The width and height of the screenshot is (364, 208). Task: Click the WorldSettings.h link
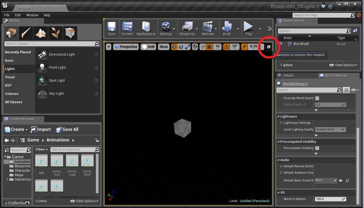295,84
